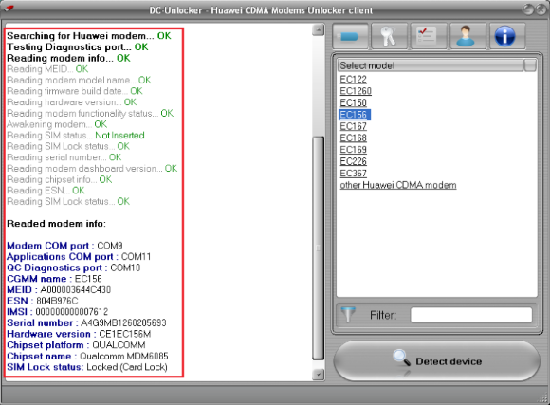
Task: Open the user account tab
Action: [467, 36]
